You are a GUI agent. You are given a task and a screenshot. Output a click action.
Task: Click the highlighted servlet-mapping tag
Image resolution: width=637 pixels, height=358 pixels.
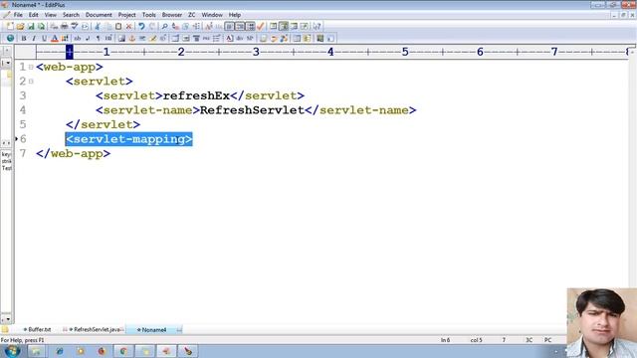pyautogui.click(x=128, y=139)
